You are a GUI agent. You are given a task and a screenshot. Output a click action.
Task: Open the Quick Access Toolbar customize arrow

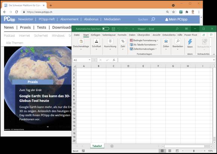(x=133, y=29)
